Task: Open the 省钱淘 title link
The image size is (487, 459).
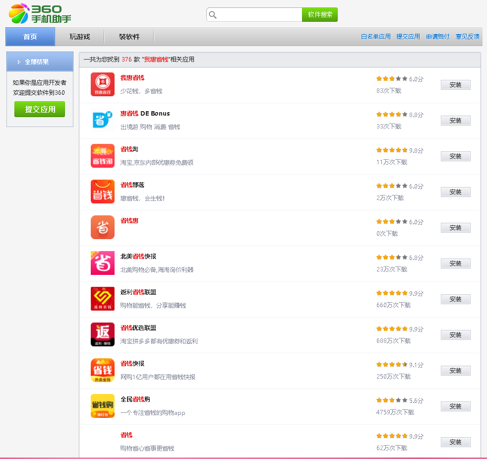Action: click(x=129, y=149)
